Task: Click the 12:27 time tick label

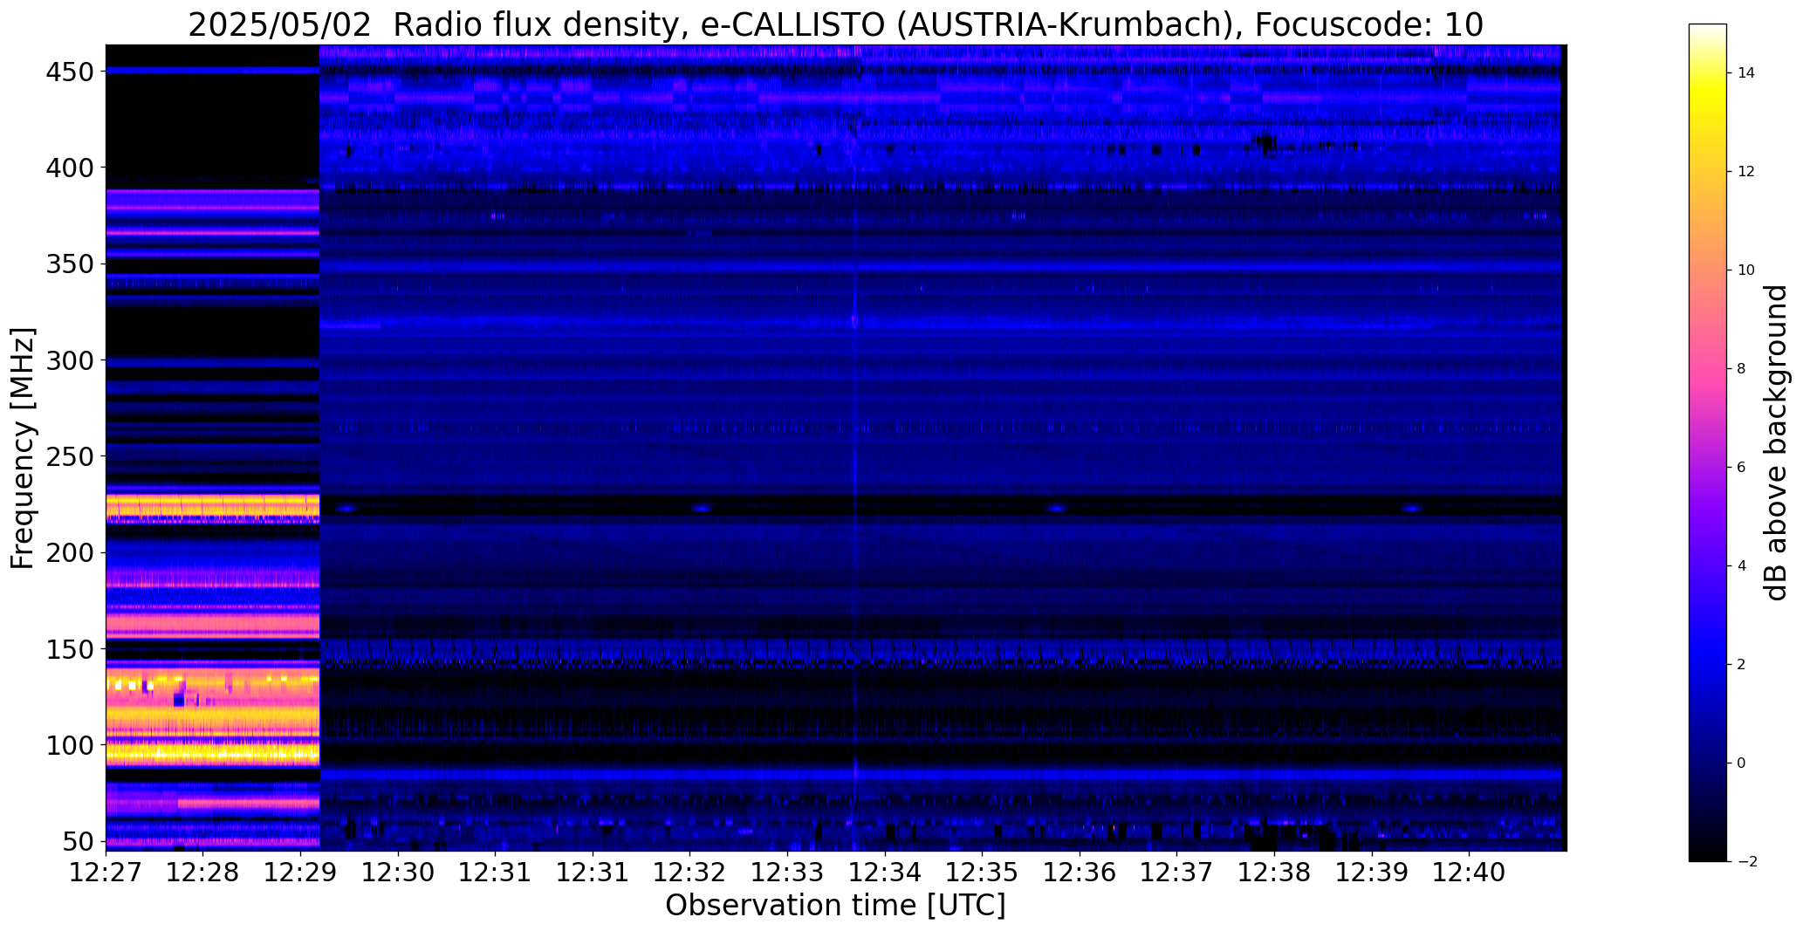Action: tap(106, 872)
